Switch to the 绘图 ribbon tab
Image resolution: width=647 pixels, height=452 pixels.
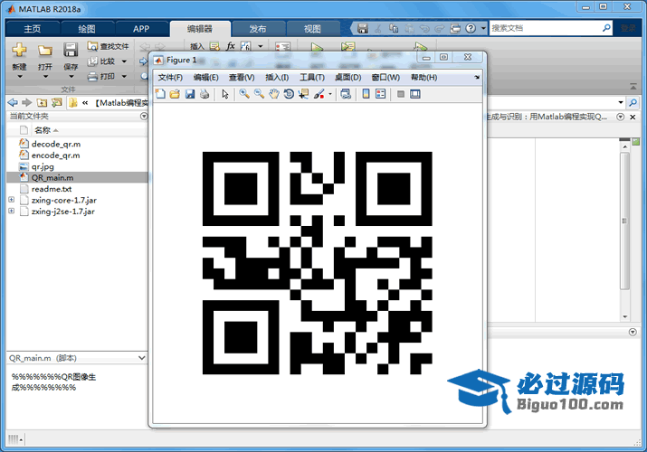pos(87,28)
